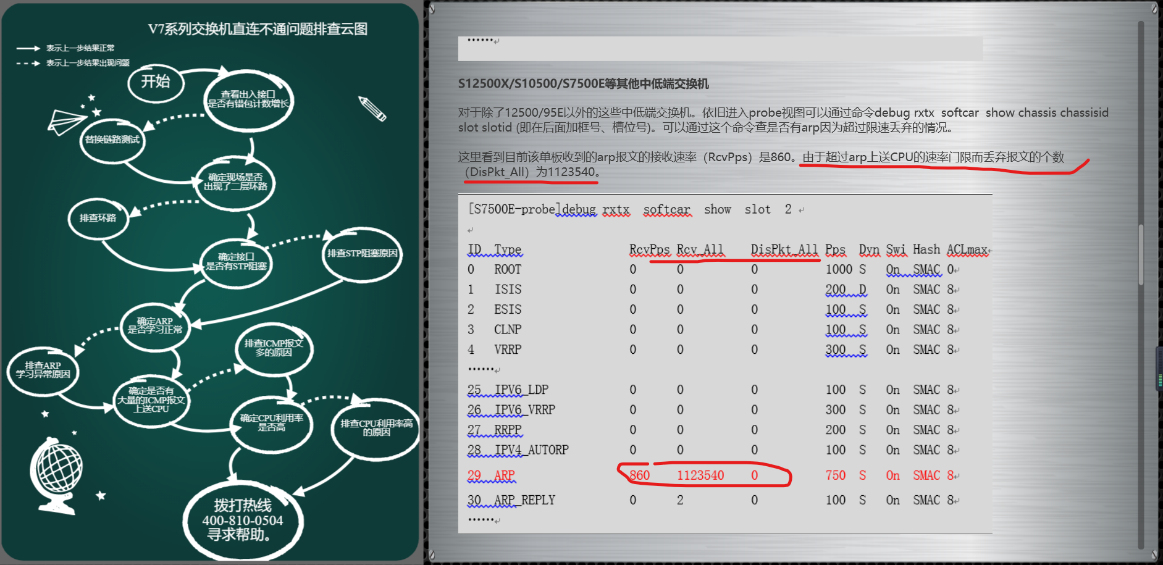The image size is (1163, 565).
Task: Click the Rcv_All value 1123540 in the ARP row
Action: click(700, 475)
